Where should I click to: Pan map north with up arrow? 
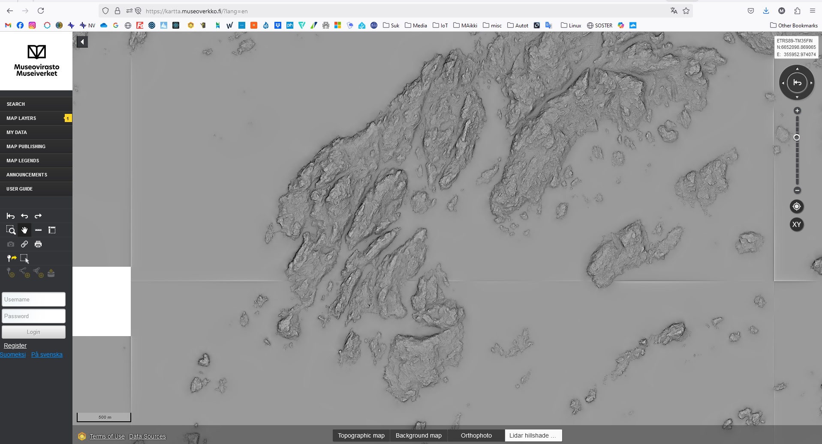[x=797, y=69]
